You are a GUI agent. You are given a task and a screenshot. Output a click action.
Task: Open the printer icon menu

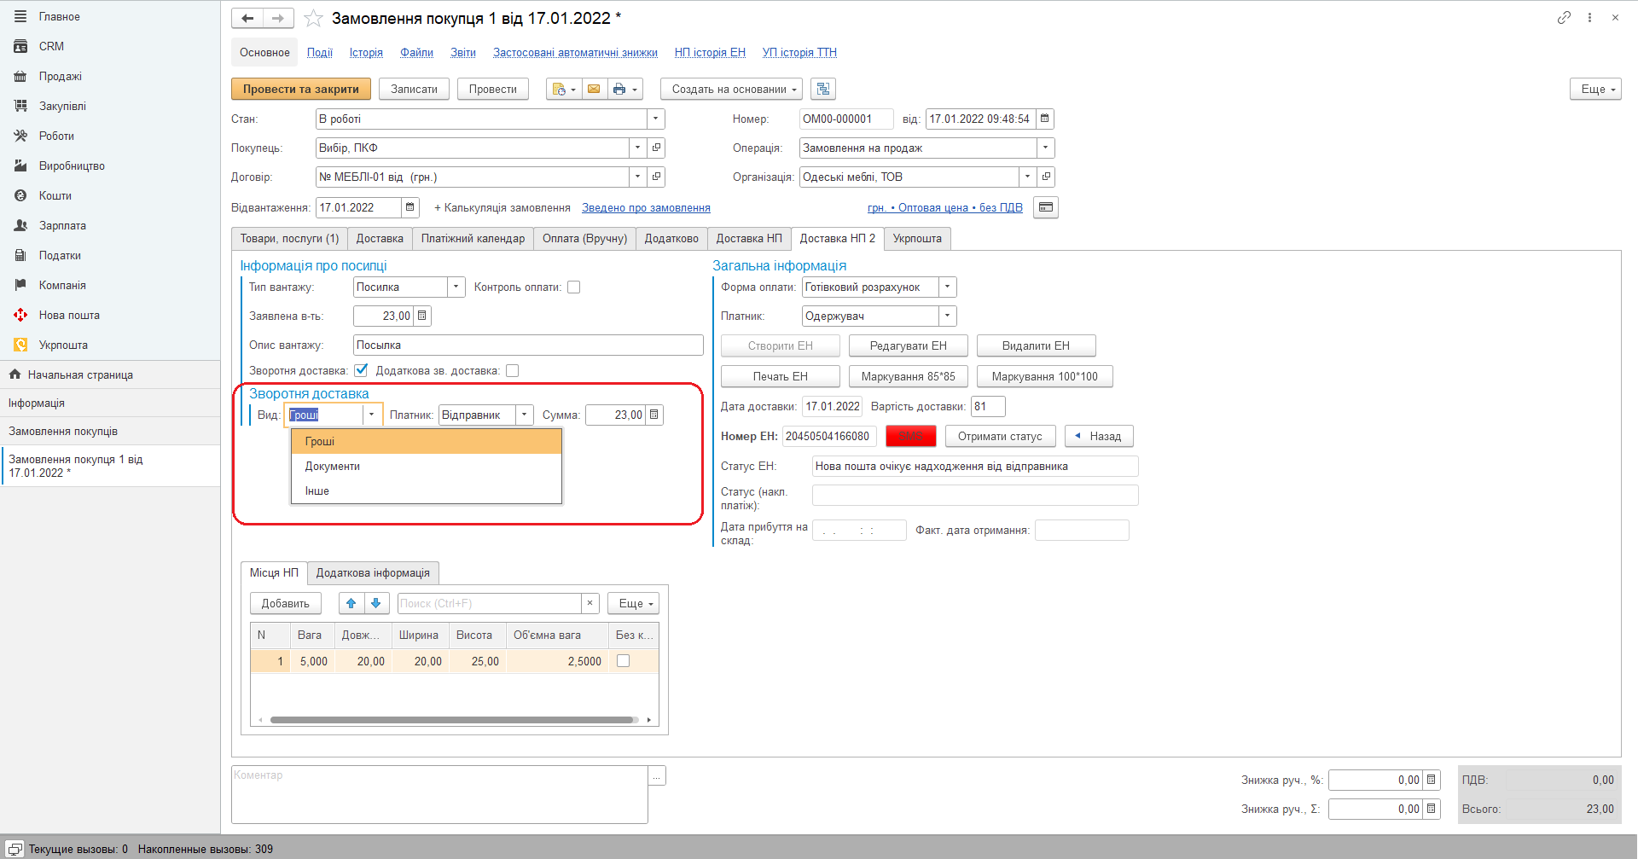point(624,89)
